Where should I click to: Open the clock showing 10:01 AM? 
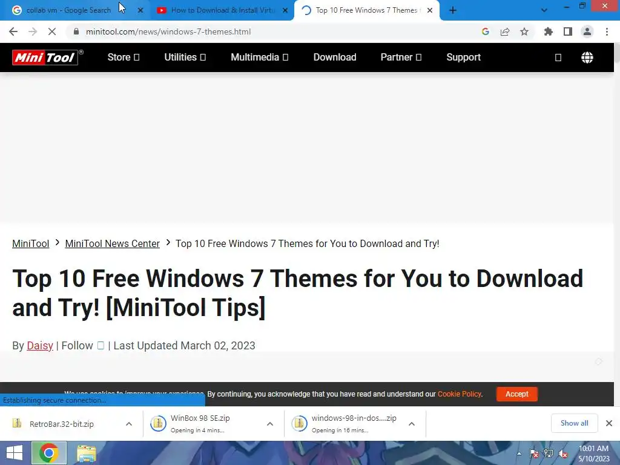[x=593, y=453]
